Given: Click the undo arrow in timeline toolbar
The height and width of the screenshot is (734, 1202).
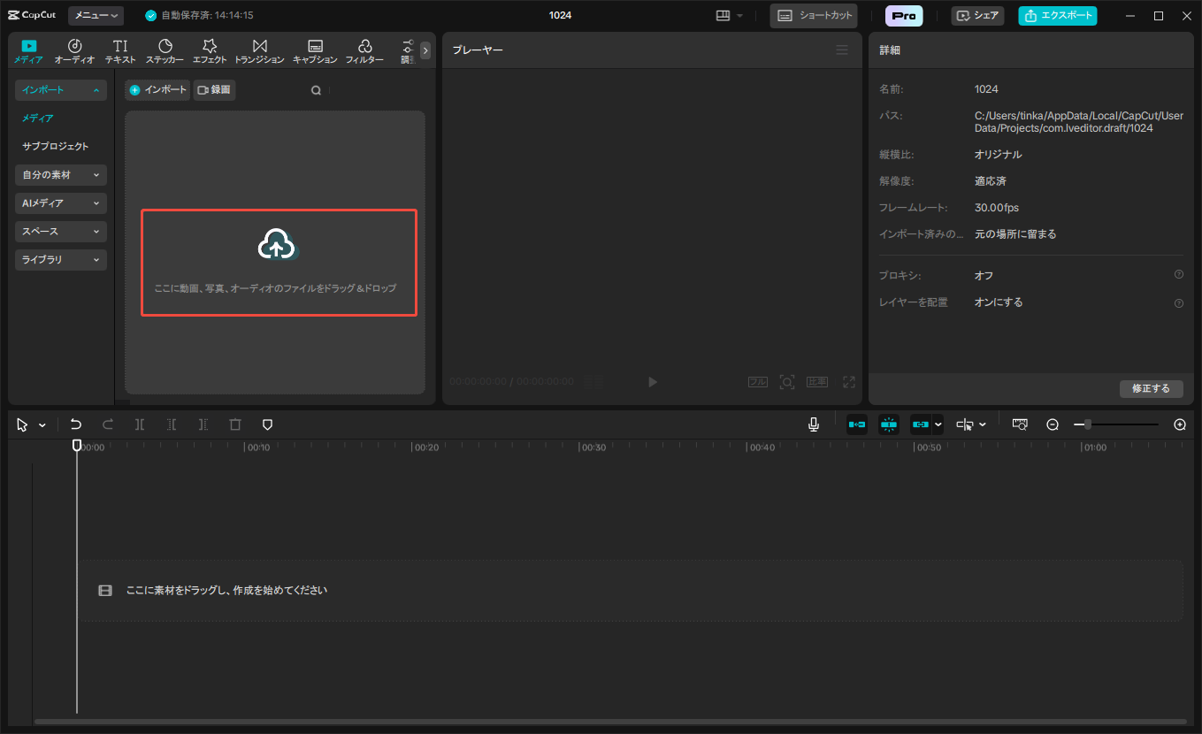Looking at the screenshot, I should tap(76, 424).
